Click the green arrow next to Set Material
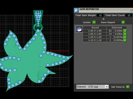This screenshot has height=99, width=133. pos(128,87)
